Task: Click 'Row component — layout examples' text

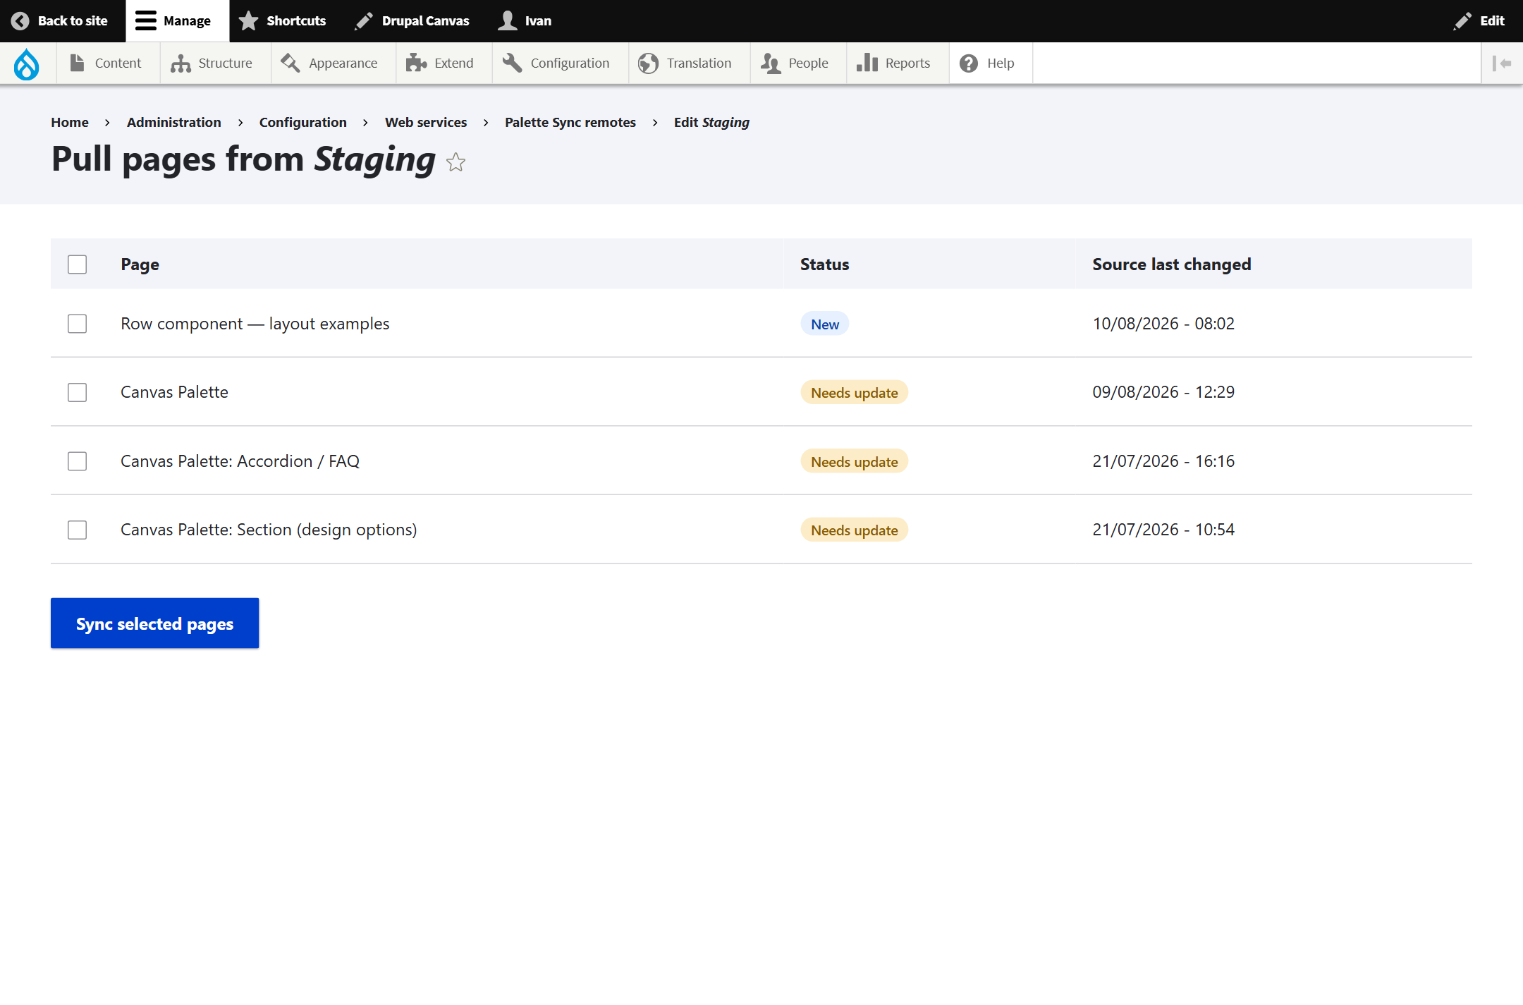Action: tap(255, 324)
